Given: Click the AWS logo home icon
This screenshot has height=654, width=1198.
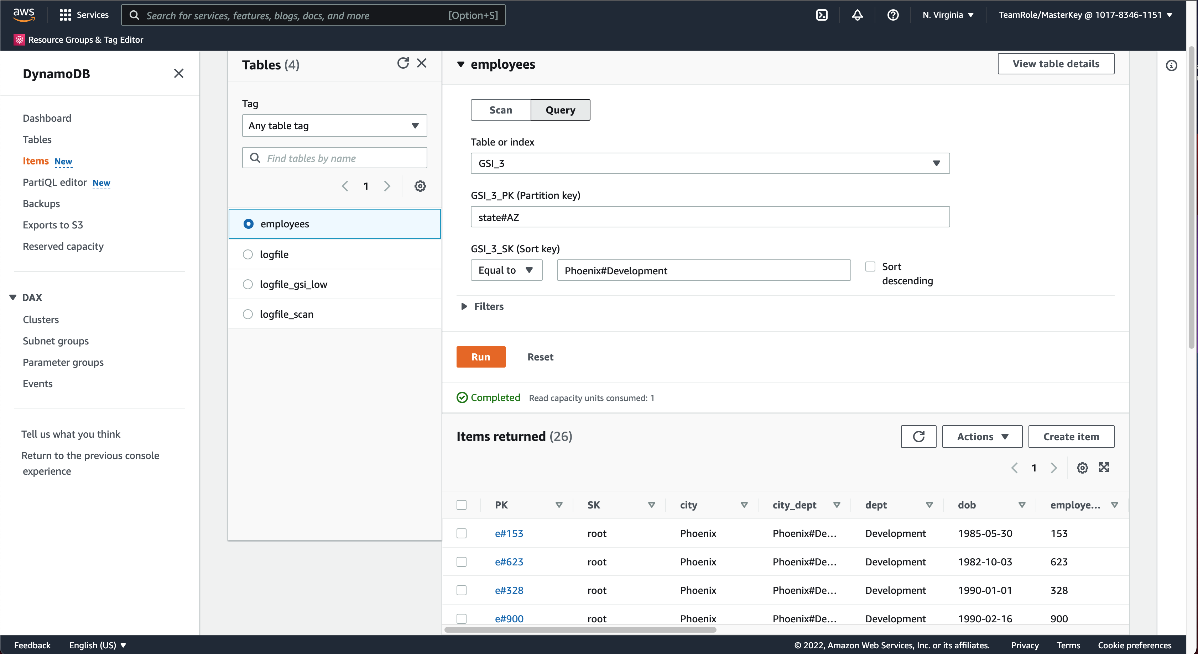Looking at the screenshot, I should tap(24, 14).
